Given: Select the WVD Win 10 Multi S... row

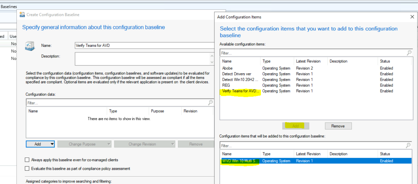Looking at the screenshot, I should point(316,161).
